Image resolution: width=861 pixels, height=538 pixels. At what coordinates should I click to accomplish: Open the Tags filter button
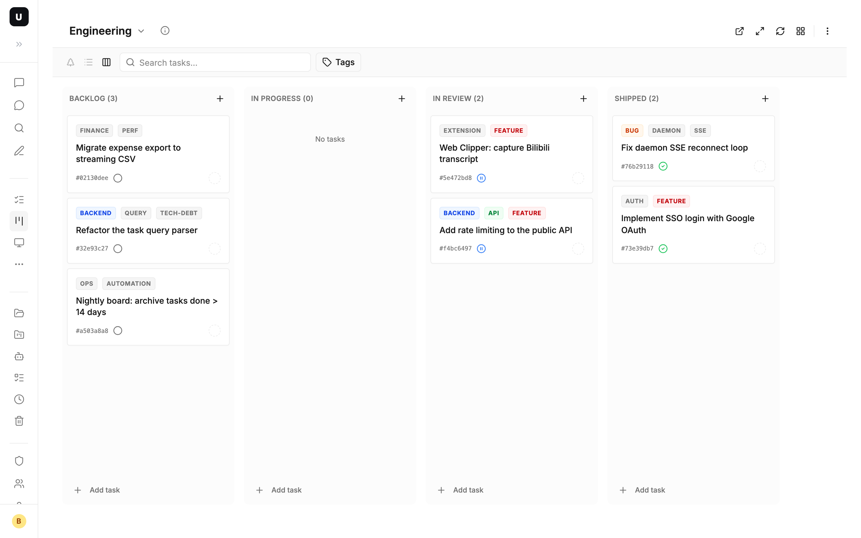click(338, 62)
